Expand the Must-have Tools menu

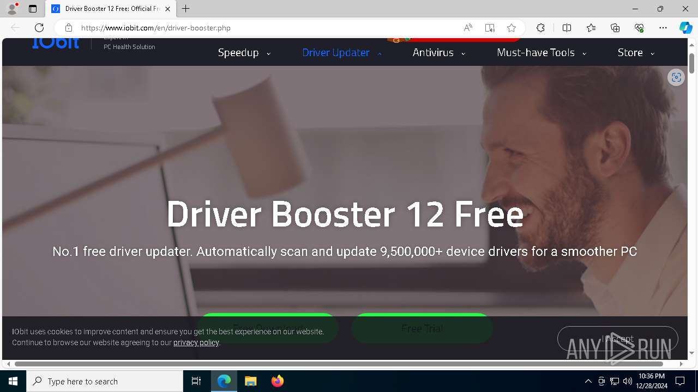tap(541, 53)
